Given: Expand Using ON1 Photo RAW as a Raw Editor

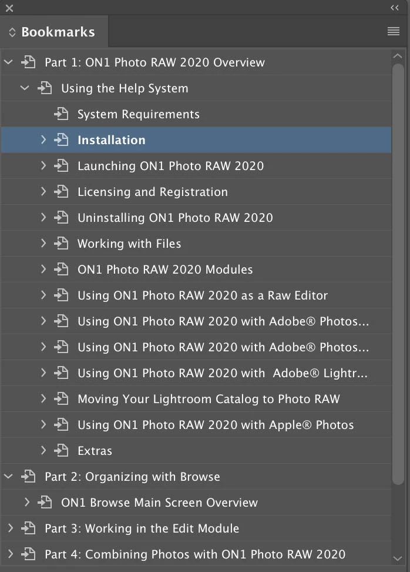Looking at the screenshot, I should point(43,295).
